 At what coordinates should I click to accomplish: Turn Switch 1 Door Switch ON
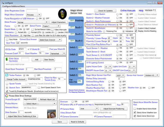pyautogui.click(x=117, y=14)
